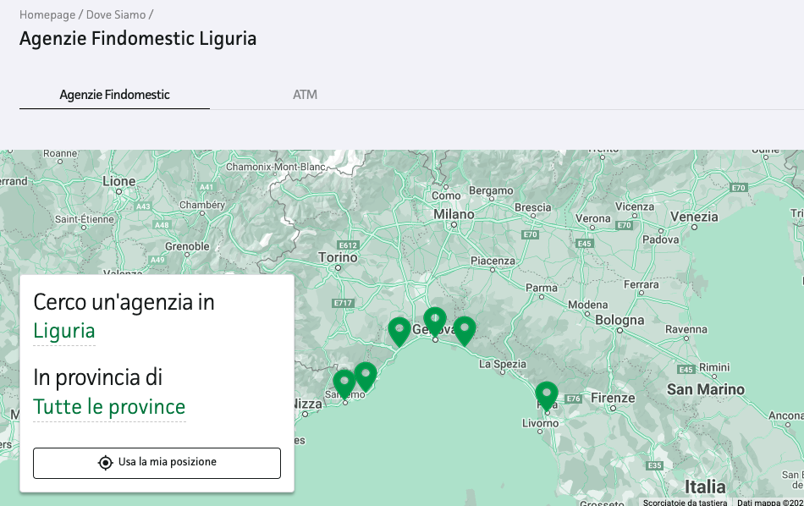Select the map pin near Genova
This screenshot has width=804, height=506.
tap(435, 320)
